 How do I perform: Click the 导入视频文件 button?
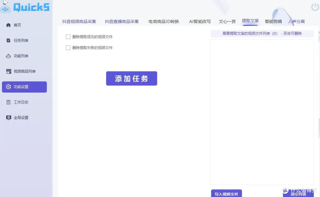pyautogui.click(x=227, y=193)
